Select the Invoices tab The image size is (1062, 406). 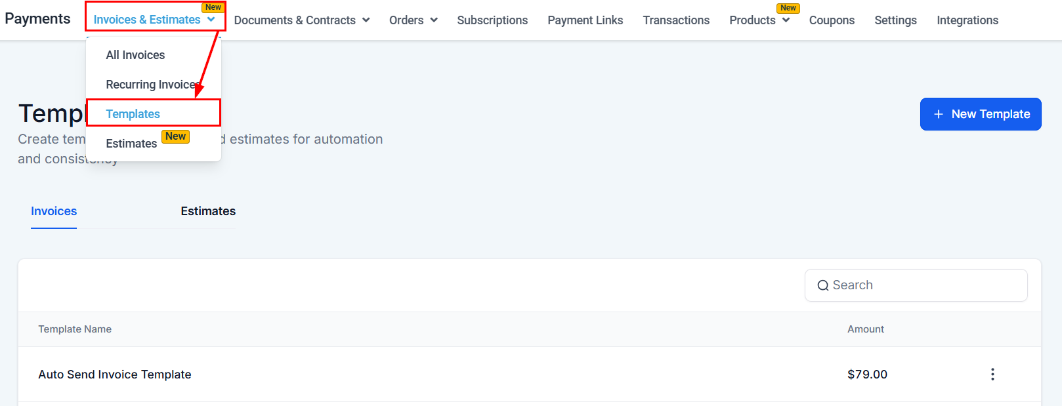[x=54, y=211]
